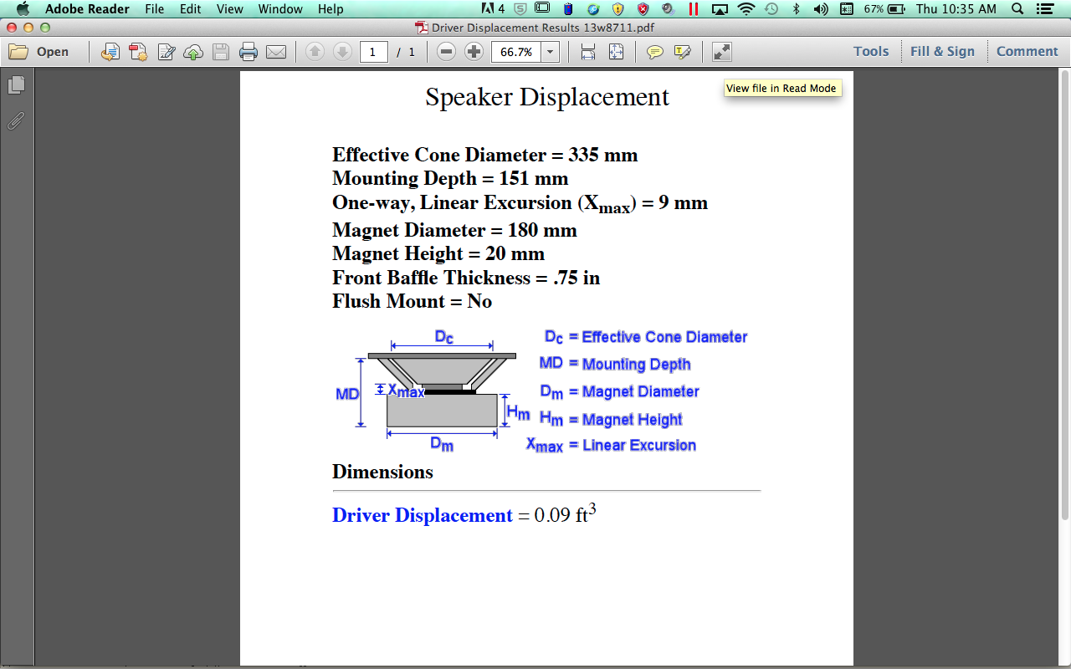The width and height of the screenshot is (1071, 669).
Task: Click the page number input field
Action: point(373,52)
